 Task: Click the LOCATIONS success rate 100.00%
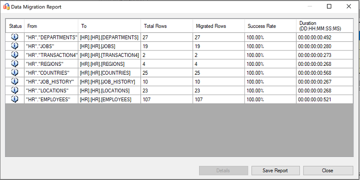click(270, 91)
